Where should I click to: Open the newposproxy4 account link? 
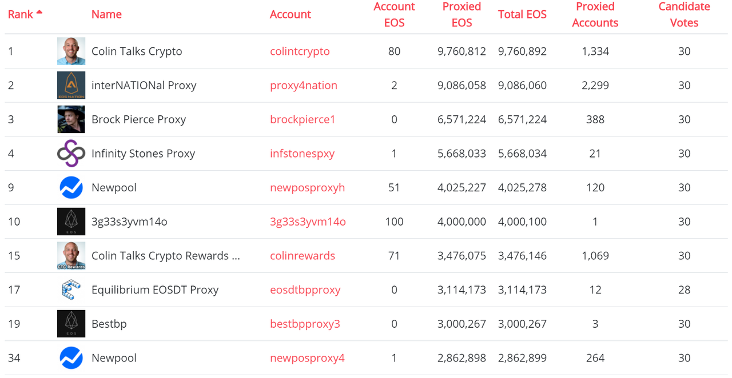coord(307,358)
